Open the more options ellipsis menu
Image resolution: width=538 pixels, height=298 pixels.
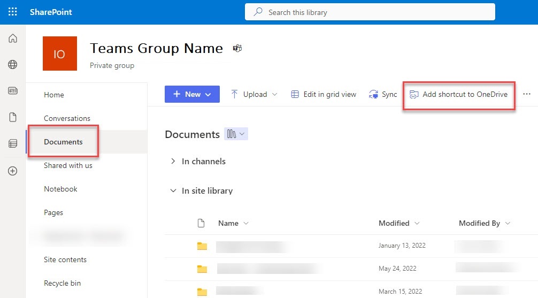pyautogui.click(x=527, y=94)
